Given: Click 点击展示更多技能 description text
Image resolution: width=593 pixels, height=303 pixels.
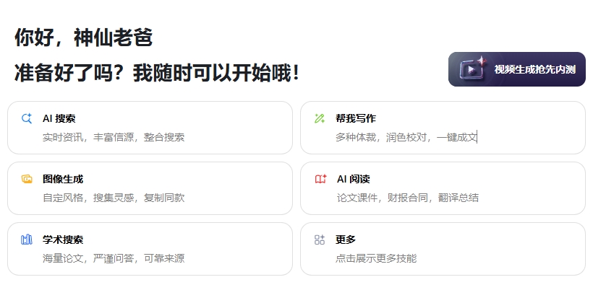Looking at the screenshot, I should [376, 258].
